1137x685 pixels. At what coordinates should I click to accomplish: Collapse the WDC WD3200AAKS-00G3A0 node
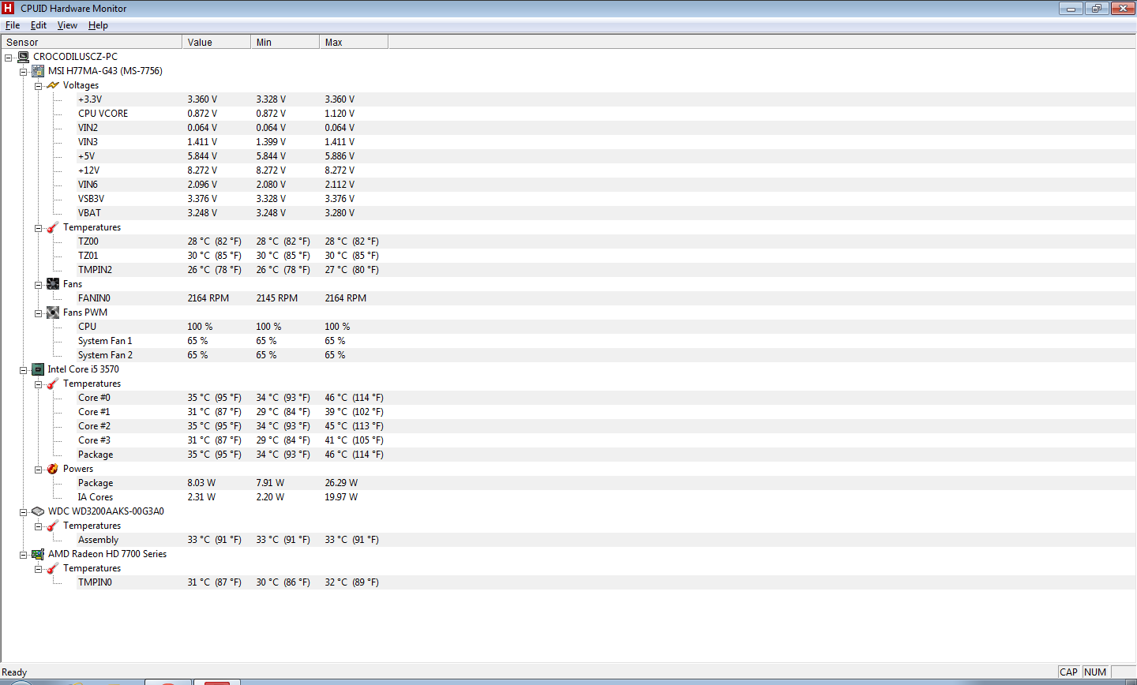coord(24,512)
